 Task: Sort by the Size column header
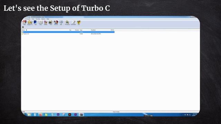click(x=70, y=30)
